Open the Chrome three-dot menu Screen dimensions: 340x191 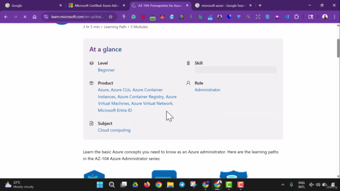(x=334, y=16)
